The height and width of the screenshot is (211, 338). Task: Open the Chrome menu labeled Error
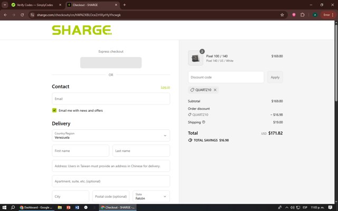[328, 15]
